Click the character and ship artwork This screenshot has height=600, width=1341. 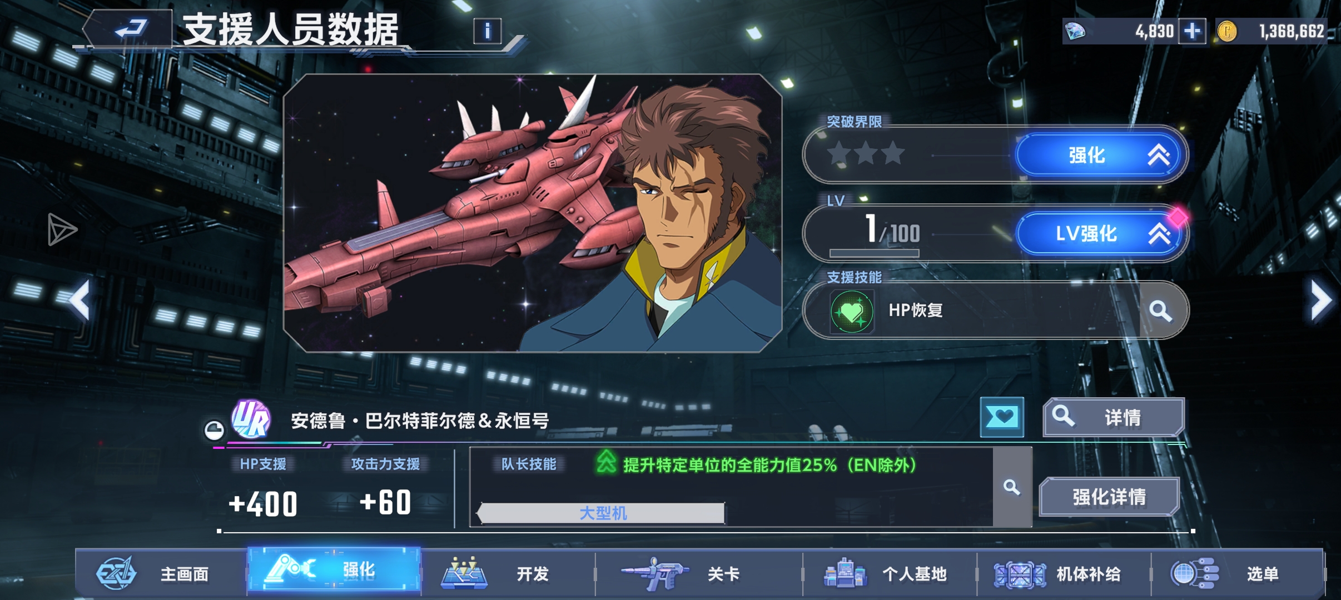tap(533, 213)
